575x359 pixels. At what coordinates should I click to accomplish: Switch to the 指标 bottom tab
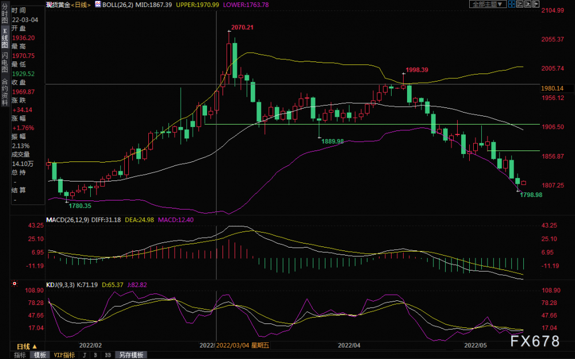coord(20,355)
